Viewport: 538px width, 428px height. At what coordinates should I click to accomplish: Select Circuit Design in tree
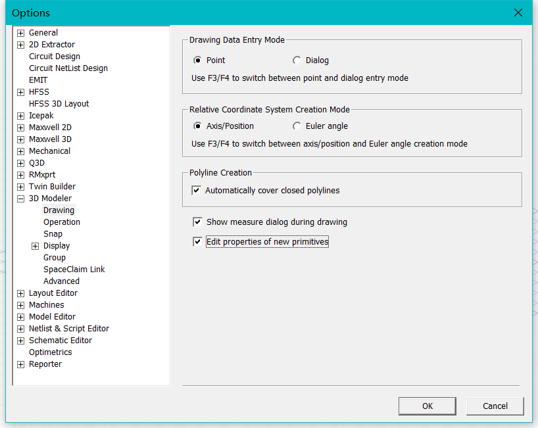pyautogui.click(x=55, y=57)
